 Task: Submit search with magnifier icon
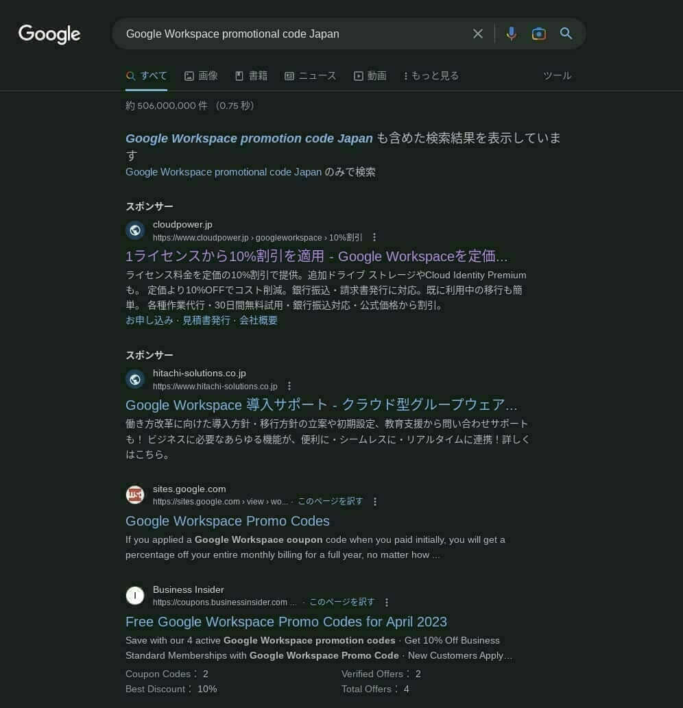tap(566, 34)
